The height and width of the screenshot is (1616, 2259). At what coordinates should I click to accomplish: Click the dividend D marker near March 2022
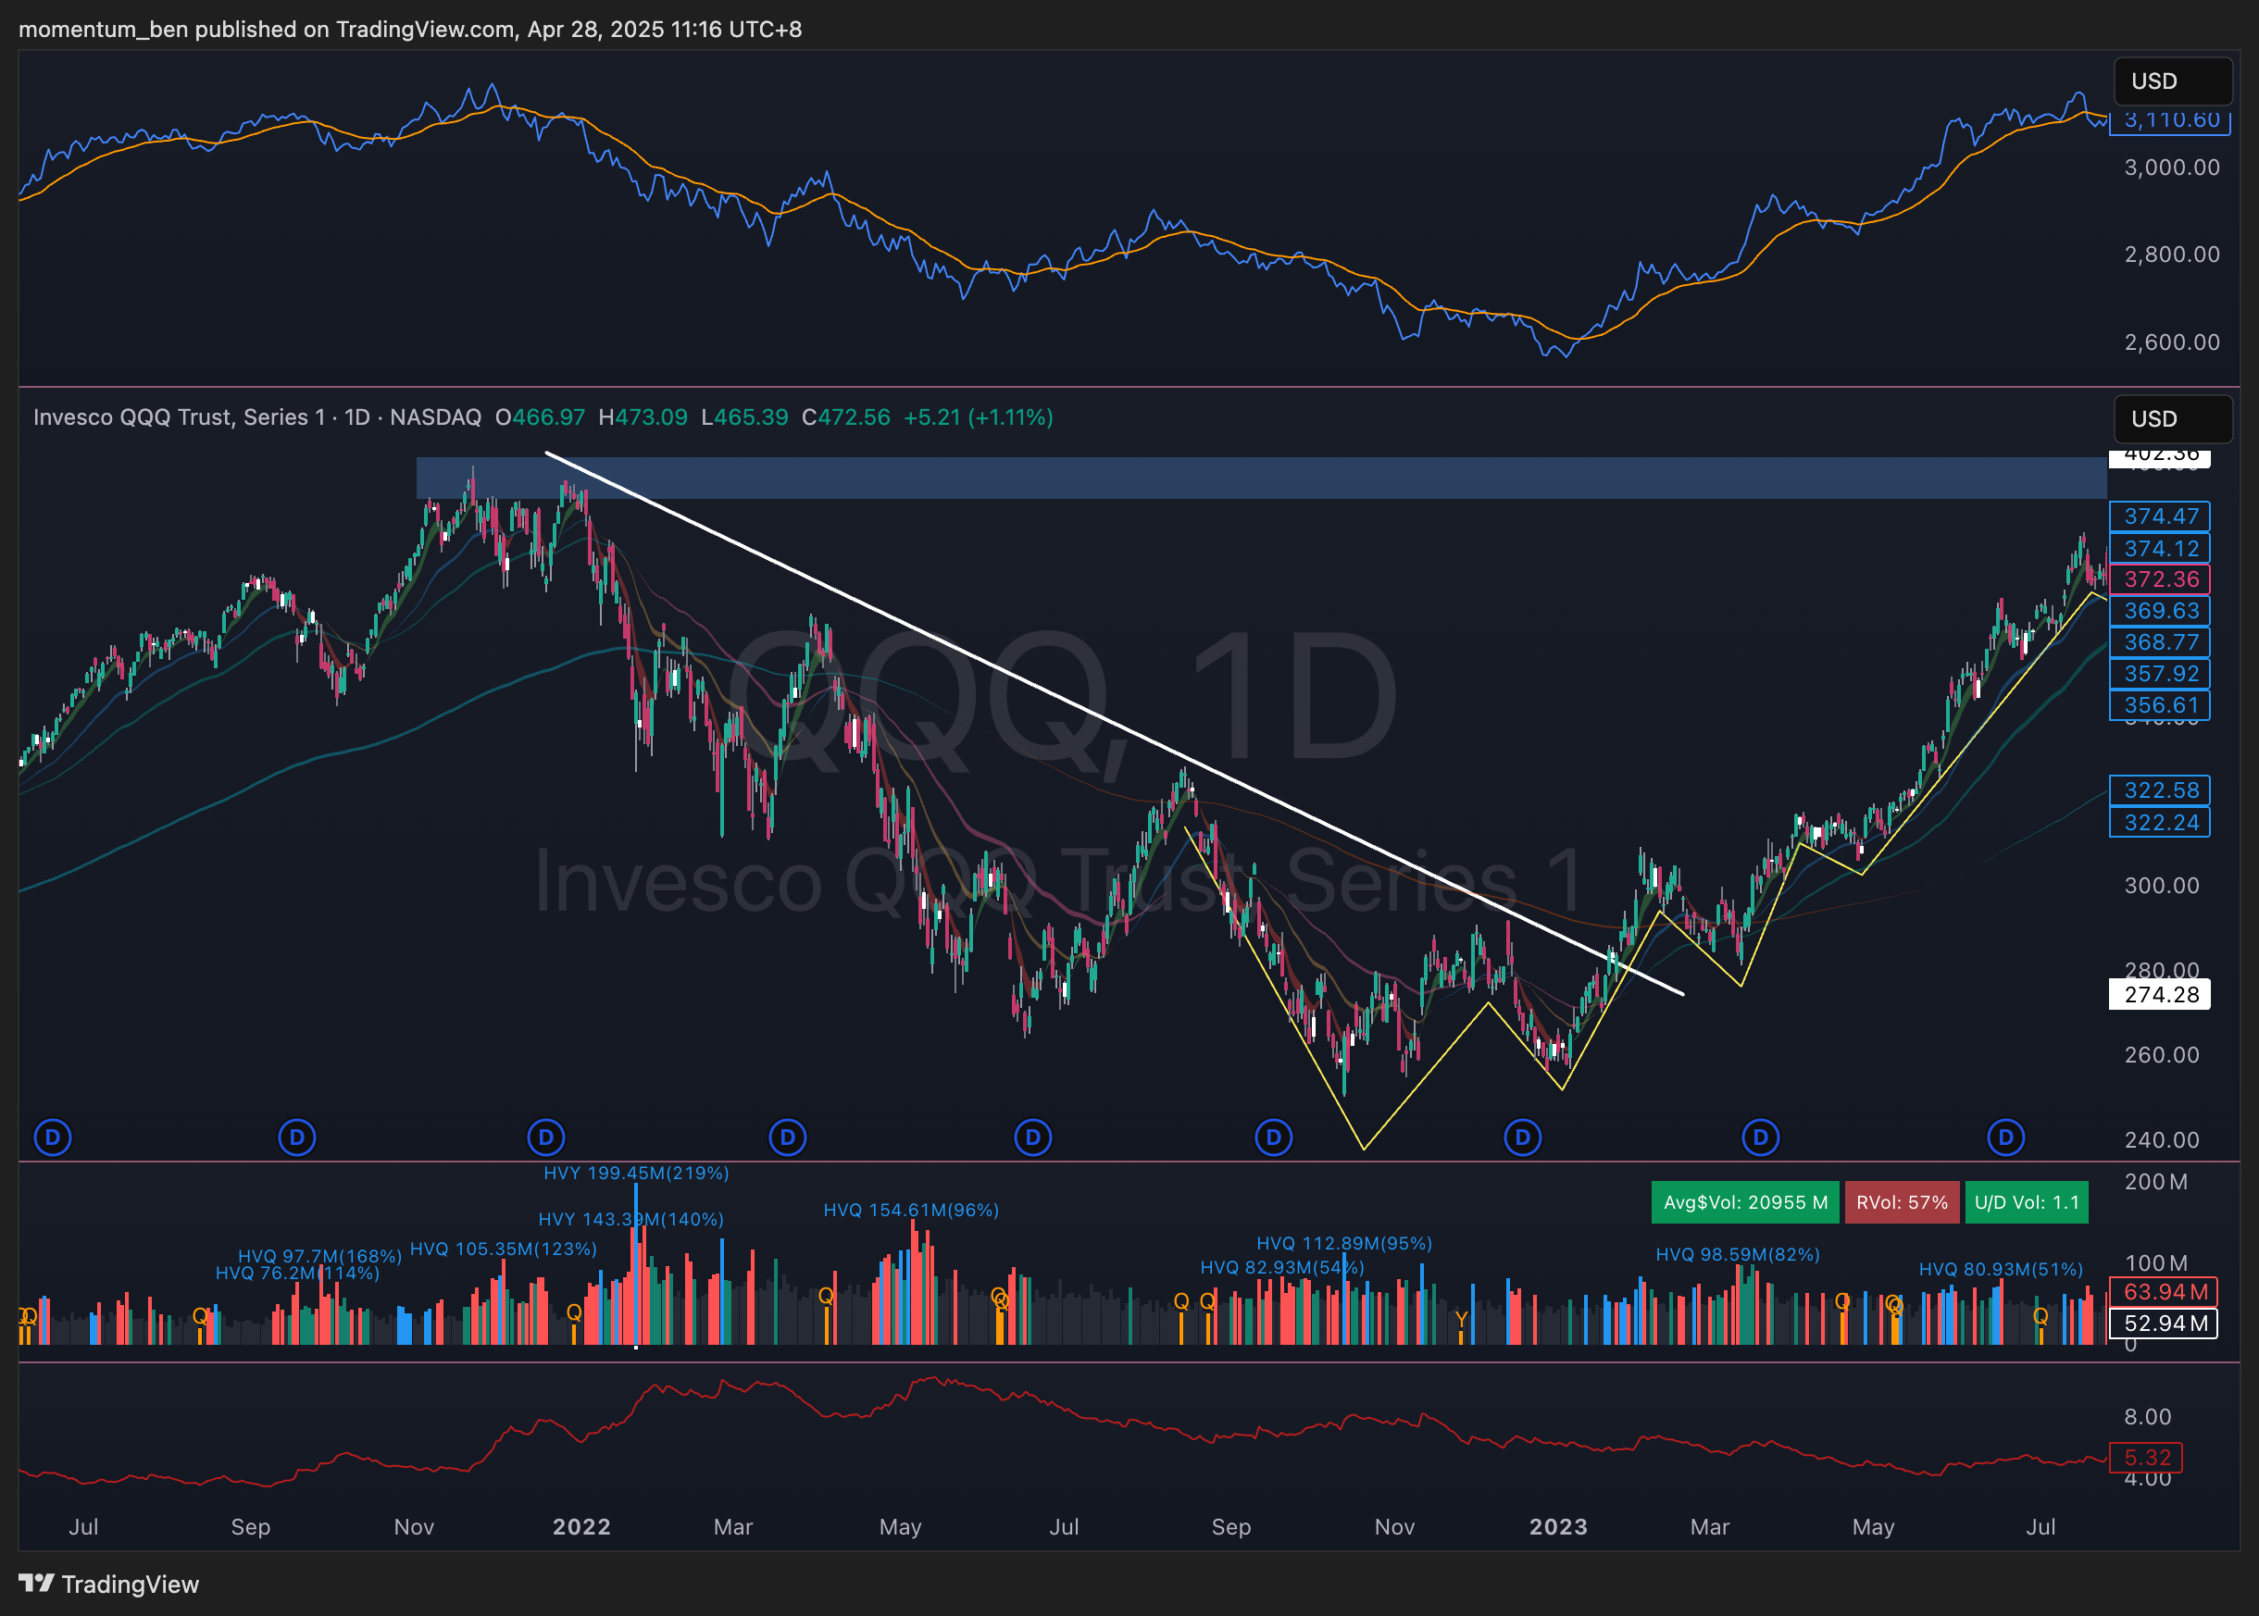787,1137
